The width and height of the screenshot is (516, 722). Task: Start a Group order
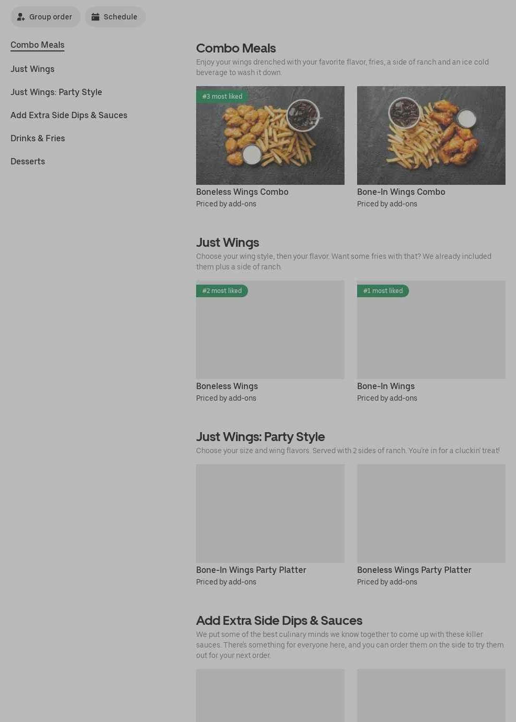(x=46, y=17)
